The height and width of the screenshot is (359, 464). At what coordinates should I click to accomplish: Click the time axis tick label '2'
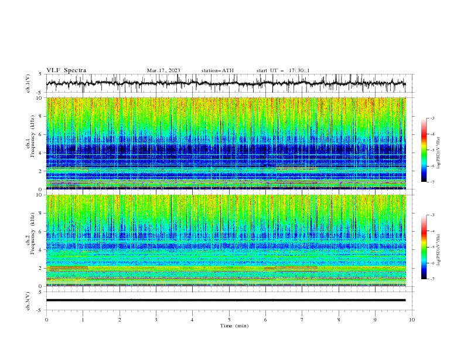(x=120, y=320)
